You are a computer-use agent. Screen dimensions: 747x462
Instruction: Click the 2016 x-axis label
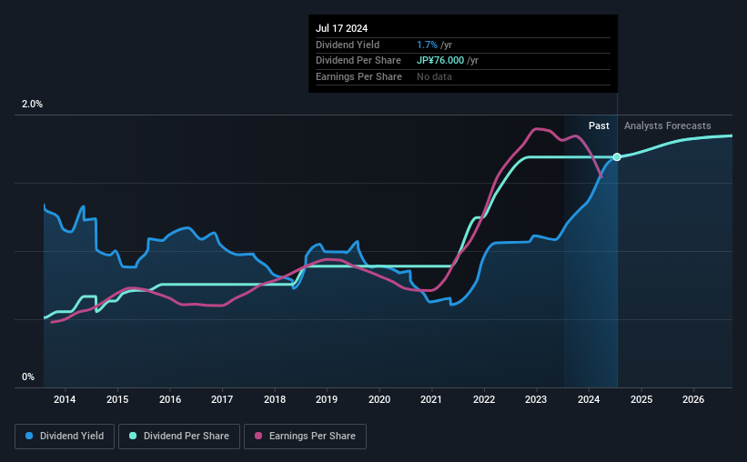click(x=170, y=399)
